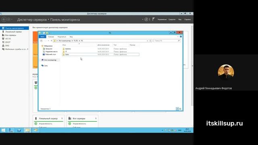Sort by Имя column header
Image resolution: width=258 pixels, height=145 pixels.
(x=64, y=45)
